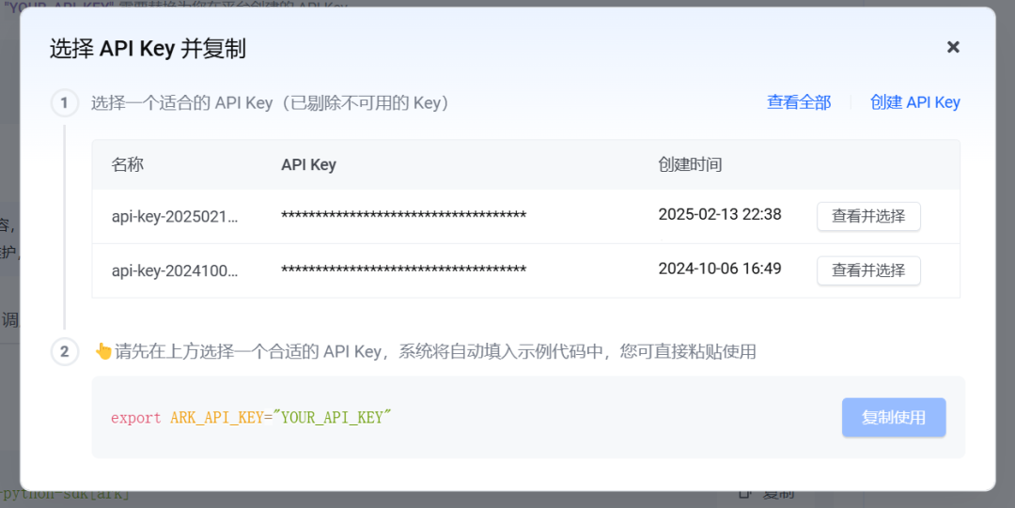
Task: Select the api-key-2025021… name cell
Action: [x=175, y=216]
